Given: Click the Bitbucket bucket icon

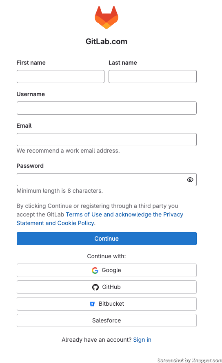Looking at the screenshot, I should (92, 304).
